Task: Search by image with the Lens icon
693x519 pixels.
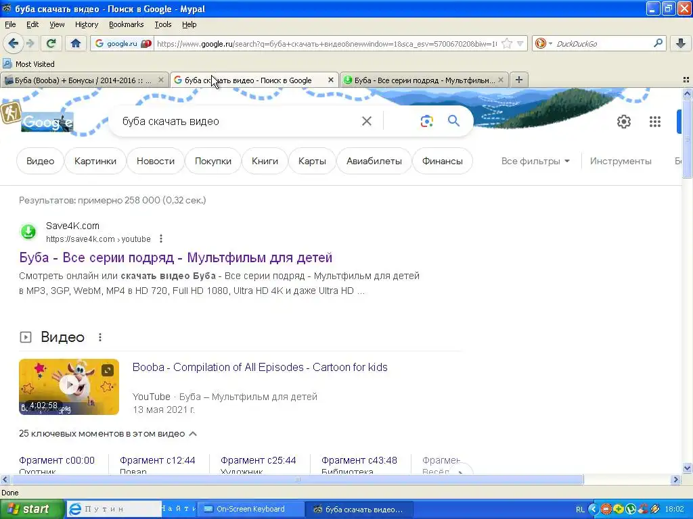Action: click(426, 122)
